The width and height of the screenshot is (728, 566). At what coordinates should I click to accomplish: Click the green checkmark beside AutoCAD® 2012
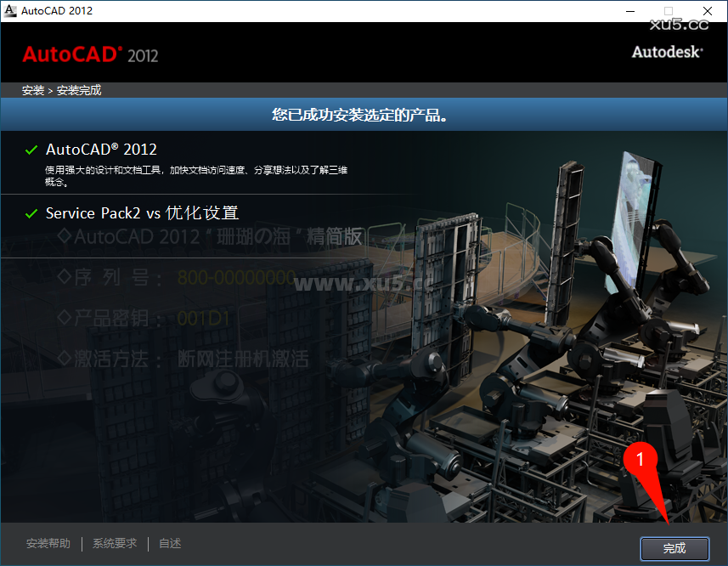(31, 148)
